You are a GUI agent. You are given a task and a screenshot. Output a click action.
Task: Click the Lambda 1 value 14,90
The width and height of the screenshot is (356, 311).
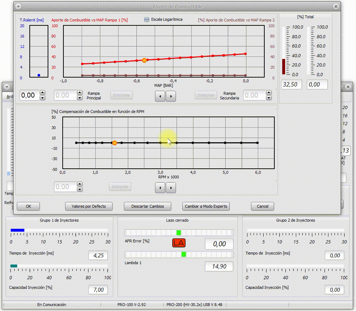pos(219,266)
